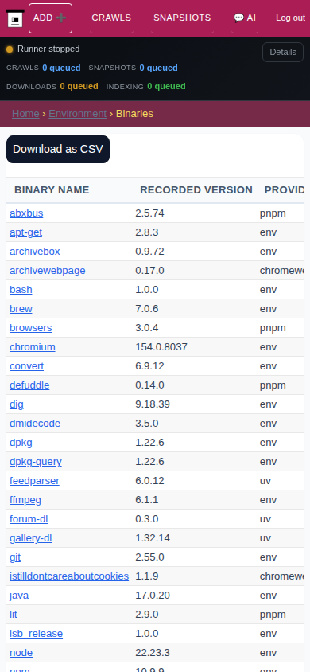The image size is (310, 672).
Task: Open the dmidecode binary link
Action: 35,424
